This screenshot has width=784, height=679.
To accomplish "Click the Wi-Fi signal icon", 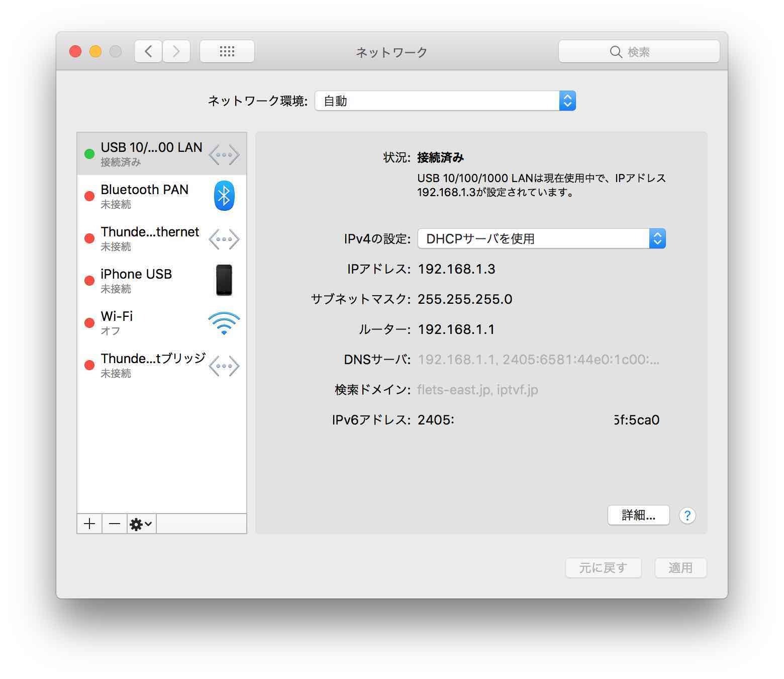I will tap(224, 323).
